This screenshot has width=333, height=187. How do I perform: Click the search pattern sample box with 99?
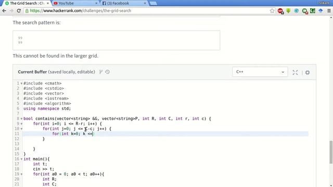[117, 41]
